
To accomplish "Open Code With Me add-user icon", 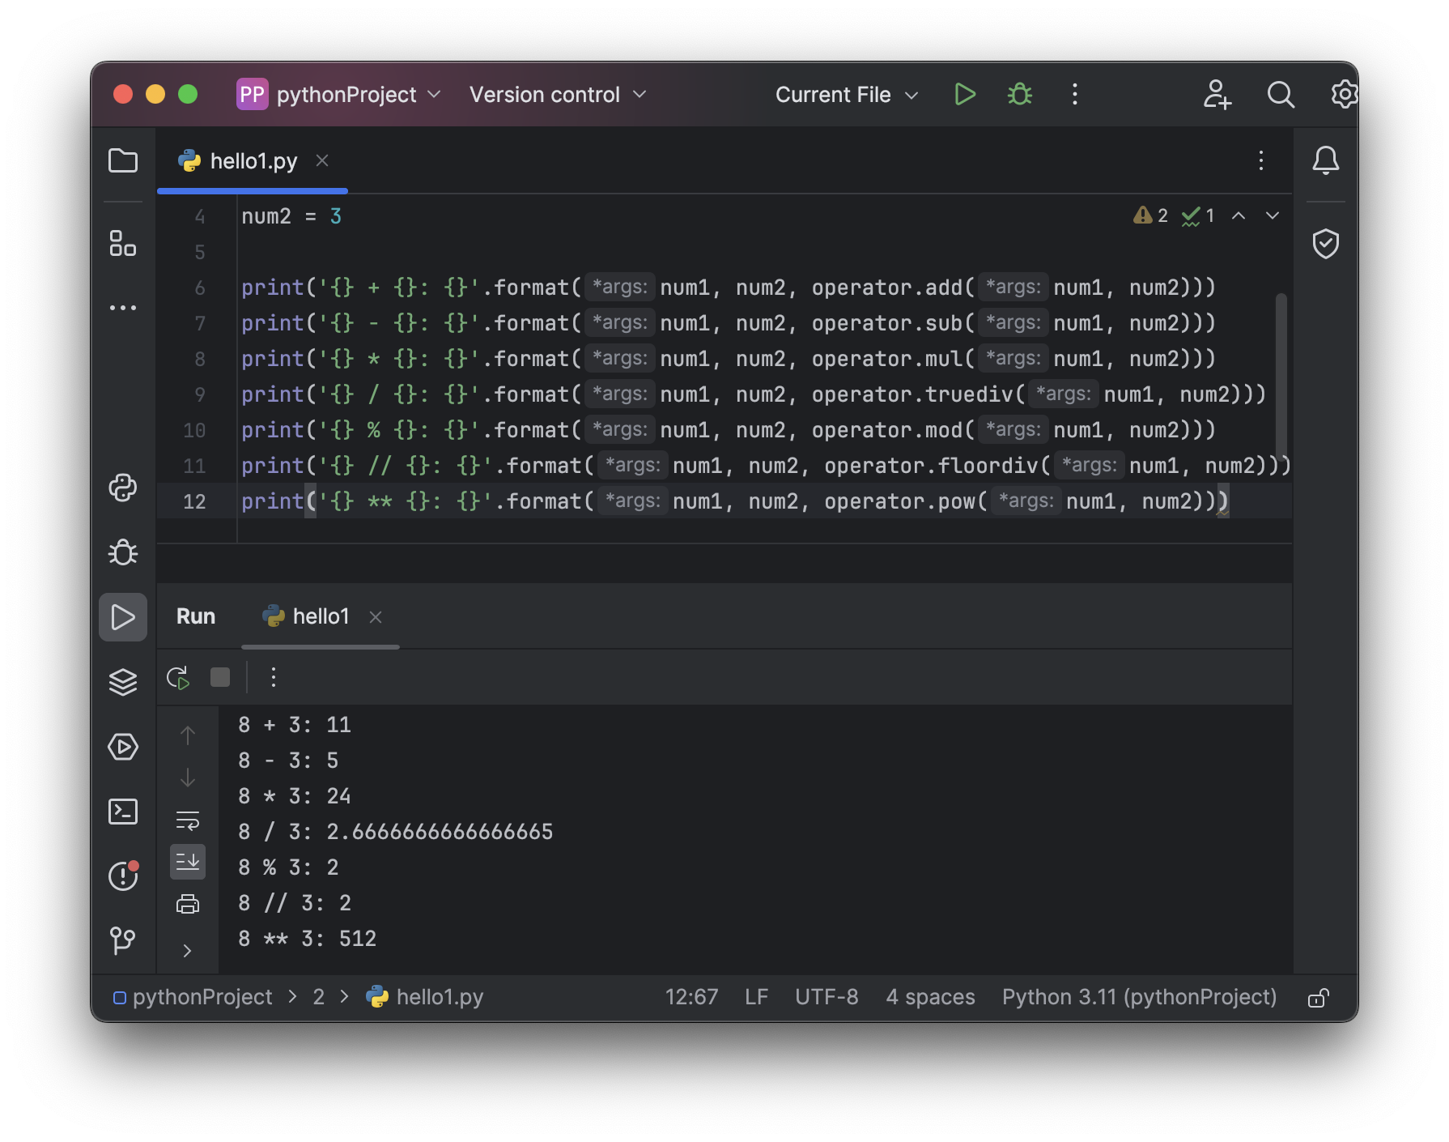I will click(x=1217, y=95).
